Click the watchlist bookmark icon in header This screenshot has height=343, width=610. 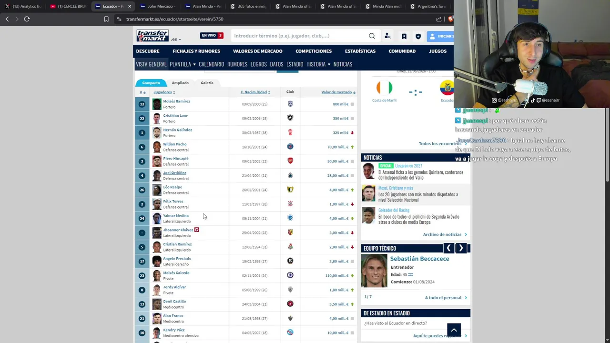coord(404,36)
